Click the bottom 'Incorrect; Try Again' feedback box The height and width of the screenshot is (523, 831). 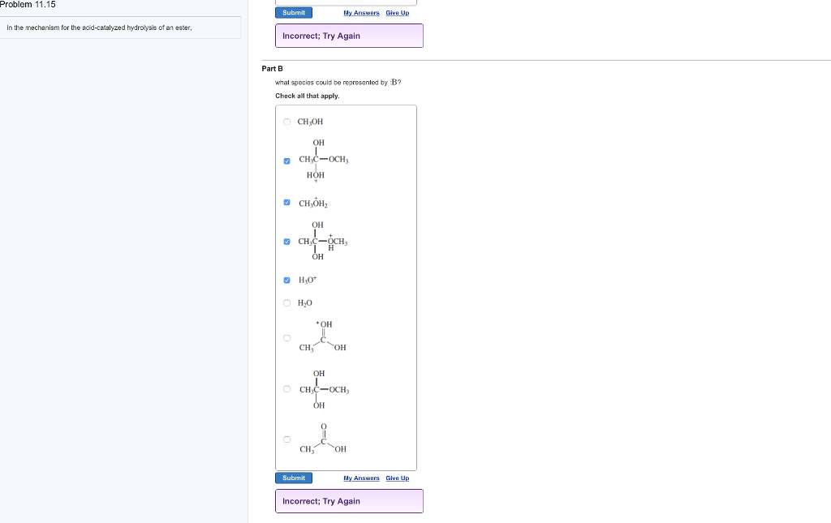pyautogui.click(x=349, y=501)
